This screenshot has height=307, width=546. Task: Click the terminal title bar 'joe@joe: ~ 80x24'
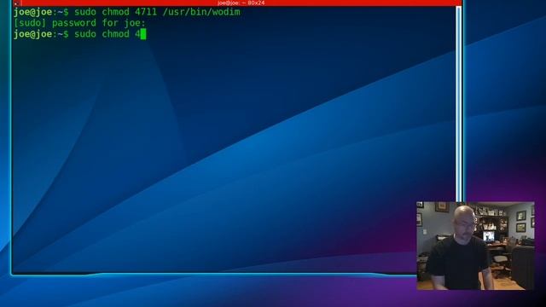(x=241, y=3)
